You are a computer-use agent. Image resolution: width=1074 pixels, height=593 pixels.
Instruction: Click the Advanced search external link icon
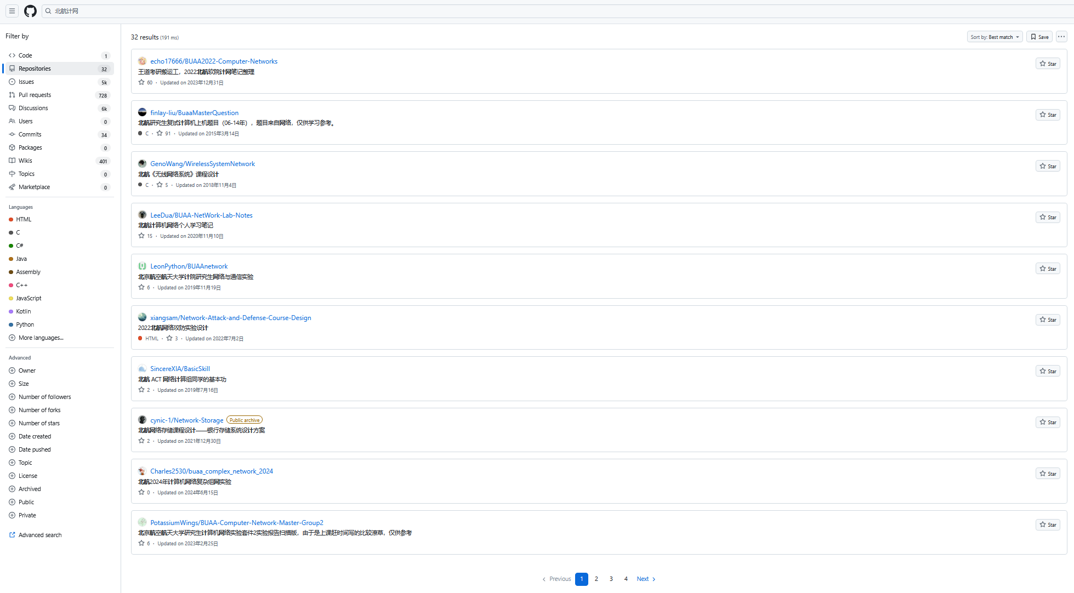click(x=12, y=535)
